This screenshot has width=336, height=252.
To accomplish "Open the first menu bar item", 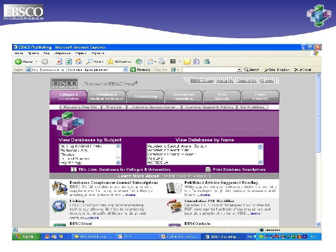I will pos(19,53).
